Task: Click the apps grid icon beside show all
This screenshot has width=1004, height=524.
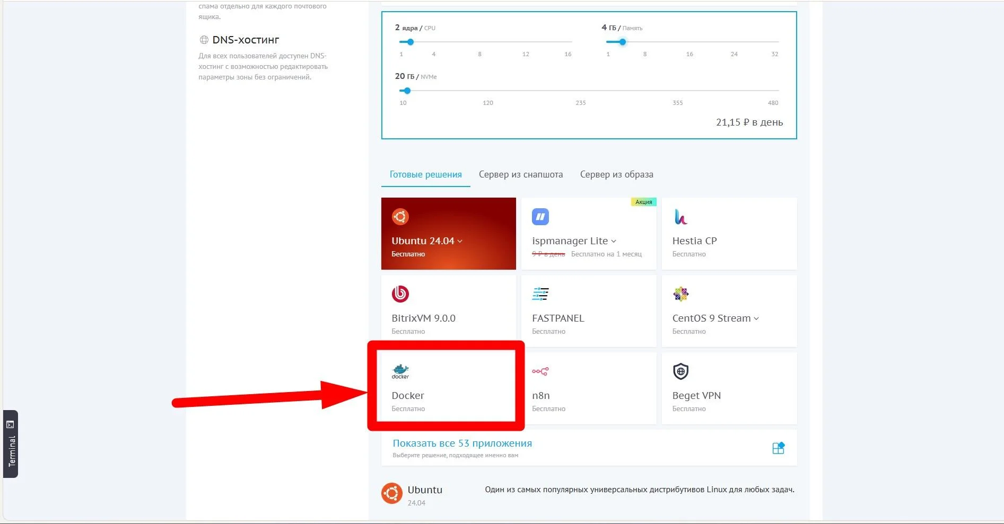Action: click(778, 448)
